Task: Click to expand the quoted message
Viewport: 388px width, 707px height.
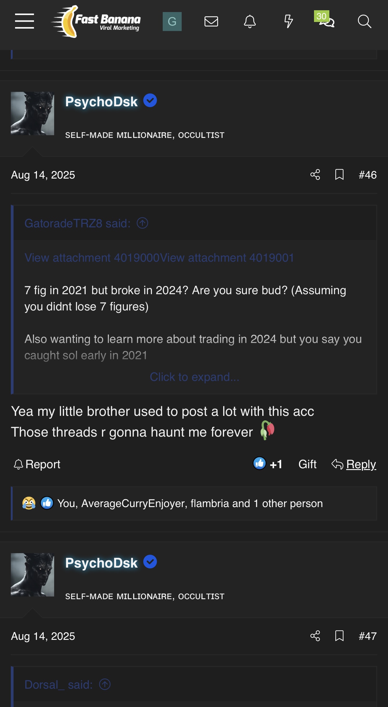Action: pos(194,377)
